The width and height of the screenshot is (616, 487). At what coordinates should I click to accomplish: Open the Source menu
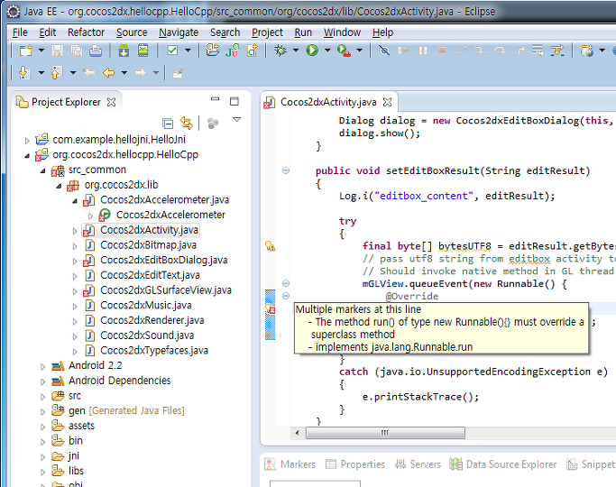click(x=132, y=32)
